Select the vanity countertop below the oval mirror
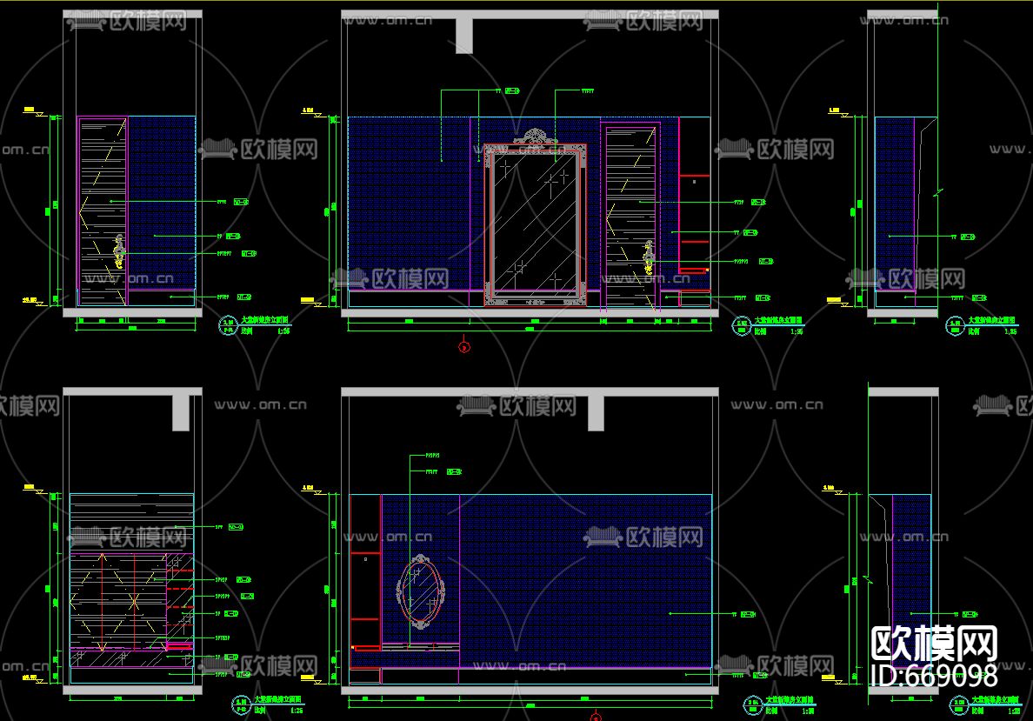Screen dimensions: 1033x721 click(420, 647)
